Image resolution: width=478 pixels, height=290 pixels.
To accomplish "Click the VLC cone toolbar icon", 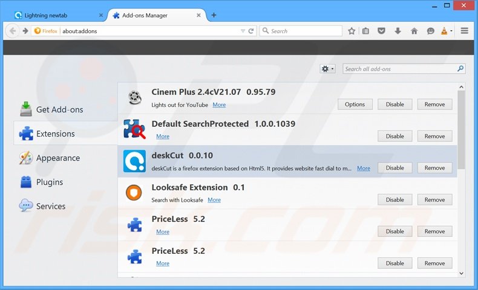I will pyautogui.click(x=445, y=31).
